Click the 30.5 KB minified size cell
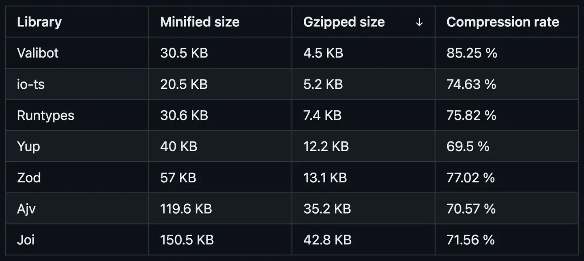Screen dimensions: 584x261 [184, 53]
